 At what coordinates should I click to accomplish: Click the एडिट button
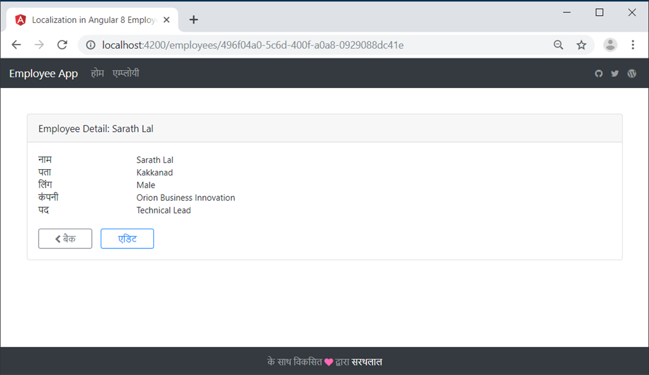(127, 239)
